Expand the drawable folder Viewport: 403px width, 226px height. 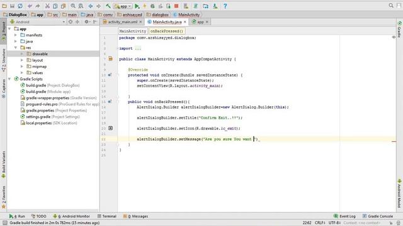pos(22,54)
